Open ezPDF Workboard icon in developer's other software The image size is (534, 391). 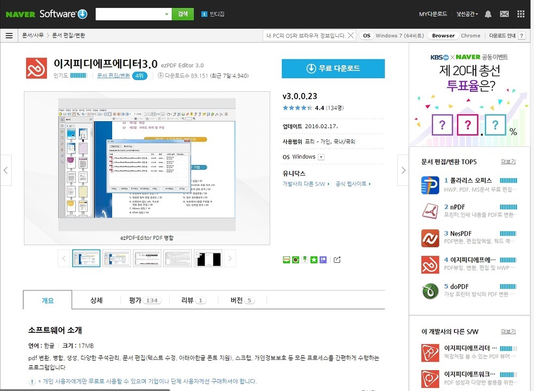pos(430,379)
